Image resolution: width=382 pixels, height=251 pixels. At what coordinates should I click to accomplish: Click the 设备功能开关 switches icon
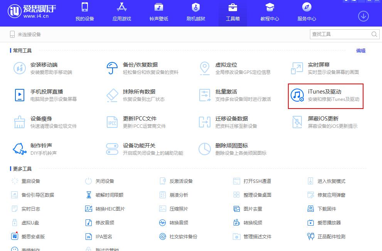click(x=112, y=149)
